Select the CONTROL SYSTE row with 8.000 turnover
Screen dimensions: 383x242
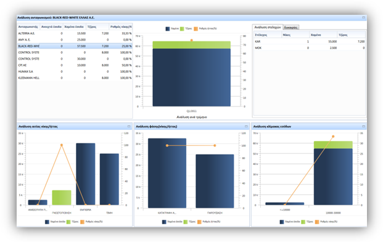point(75,52)
